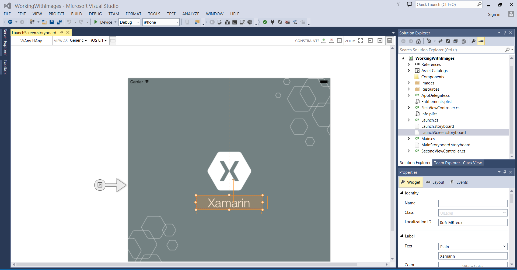Click the Sign in link
The image size is (517, 270).
click(494, 14)
